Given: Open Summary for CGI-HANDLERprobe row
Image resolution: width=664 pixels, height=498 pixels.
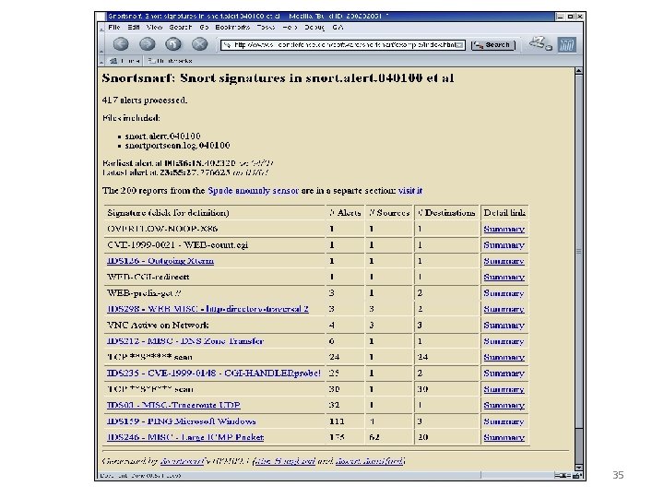Looking at the screenshot, I should pos(504,373).
